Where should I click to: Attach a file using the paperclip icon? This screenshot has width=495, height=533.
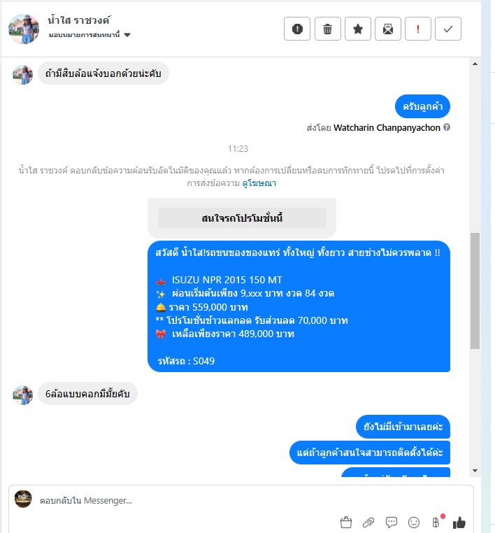(368, 522)
